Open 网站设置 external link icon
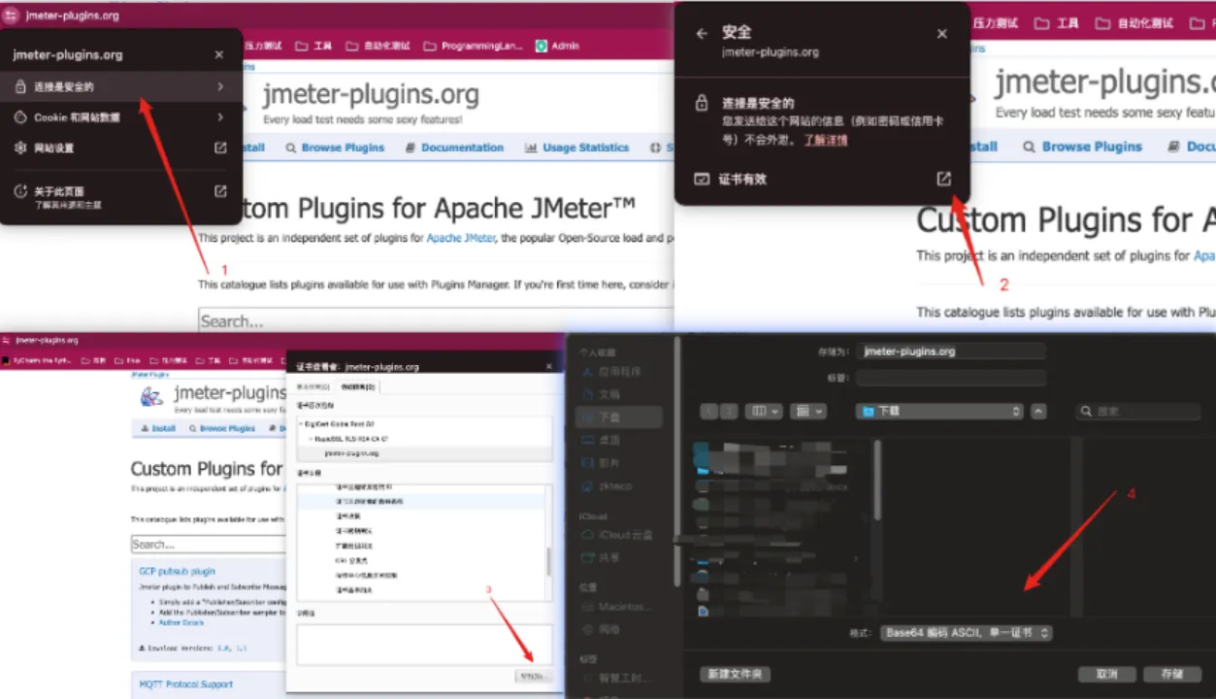This screenshot has width=1216, height=699. tap(220, 149)
